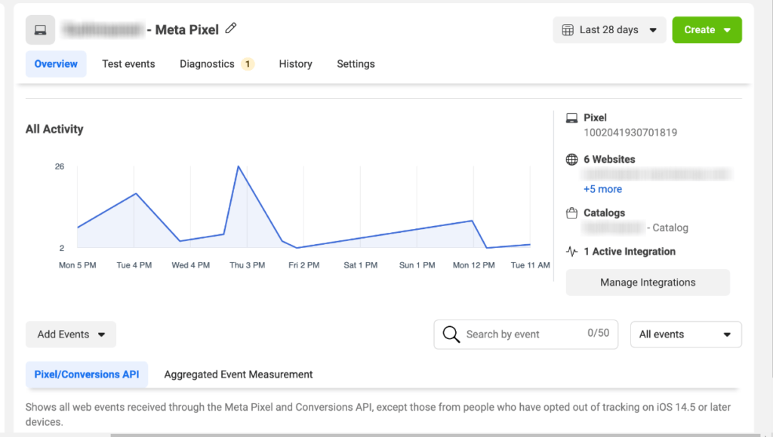Click the calendar icon in the date range selector
773x437 pixels.
568,30
